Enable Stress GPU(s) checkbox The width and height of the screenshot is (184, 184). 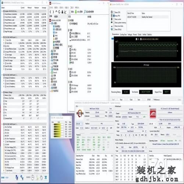114,29
